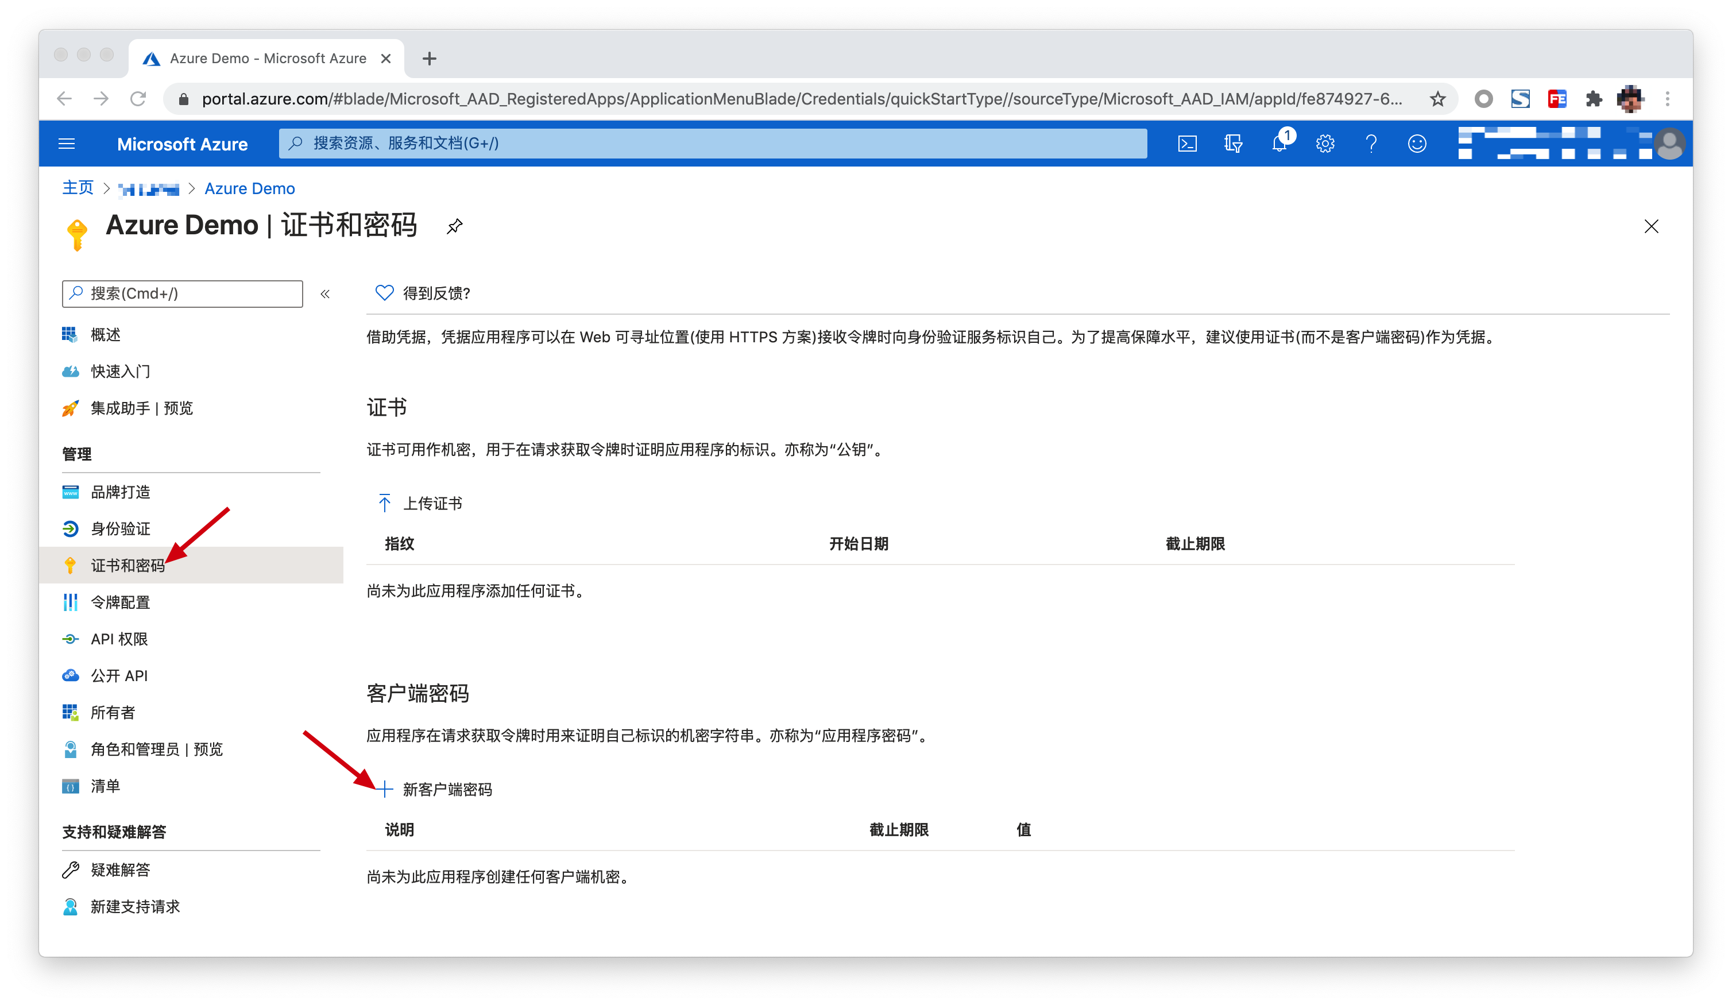Click the Azure Demo breadcrumb link
Image resolution: width=1732 pixels, height=1005 pixels.
pyautogui.click(x=249, y=188)
